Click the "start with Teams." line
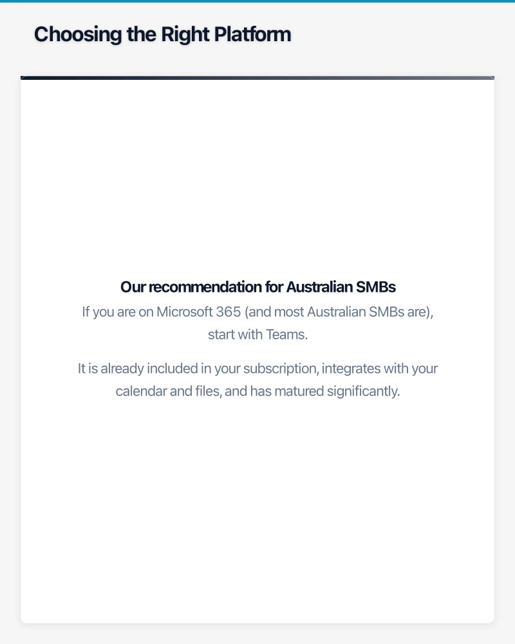 coord(257,335)
